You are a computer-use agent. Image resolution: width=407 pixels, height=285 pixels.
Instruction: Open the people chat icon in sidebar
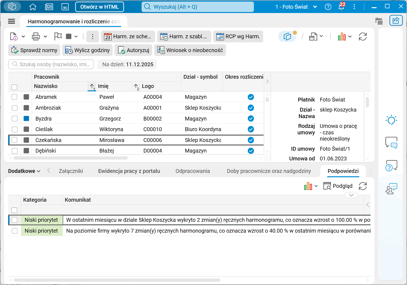391,188
